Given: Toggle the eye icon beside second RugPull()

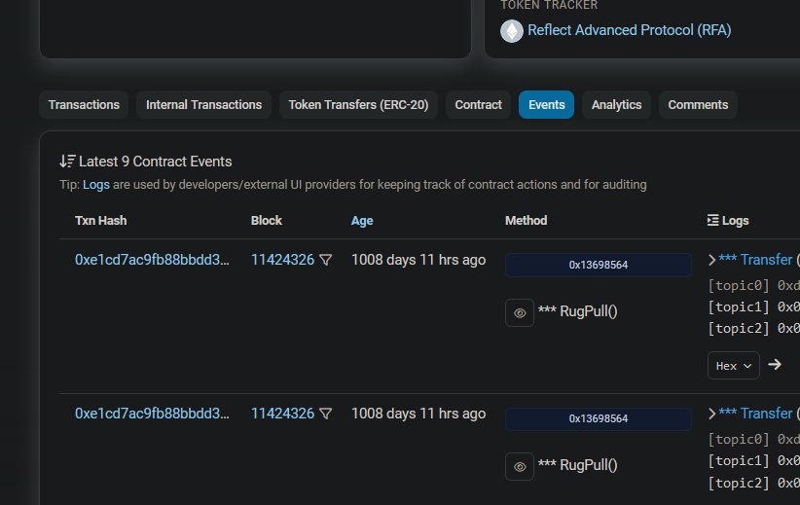Looking at the screenshot, I should click(x=520, y=467).
